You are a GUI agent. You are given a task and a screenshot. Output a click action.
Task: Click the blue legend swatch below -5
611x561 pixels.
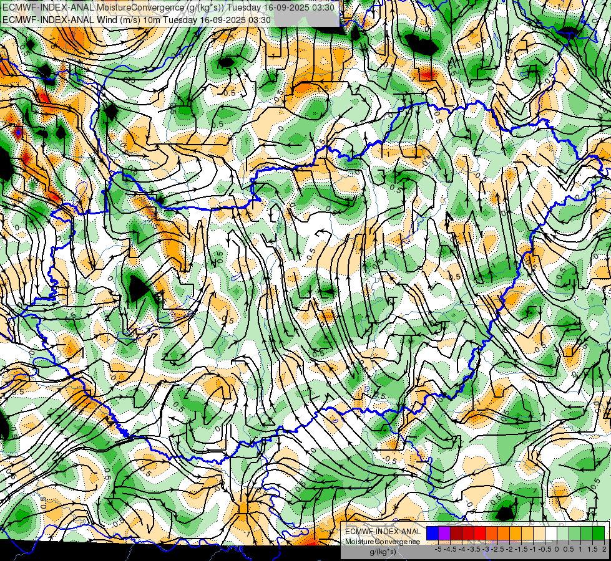click(433, 533)
